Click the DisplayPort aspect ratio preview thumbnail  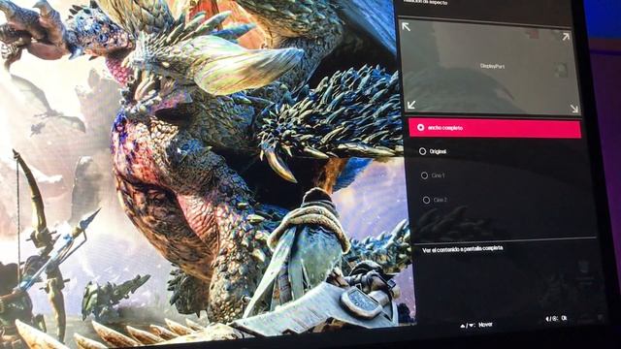pyautogui.click(x=490, y=67)
